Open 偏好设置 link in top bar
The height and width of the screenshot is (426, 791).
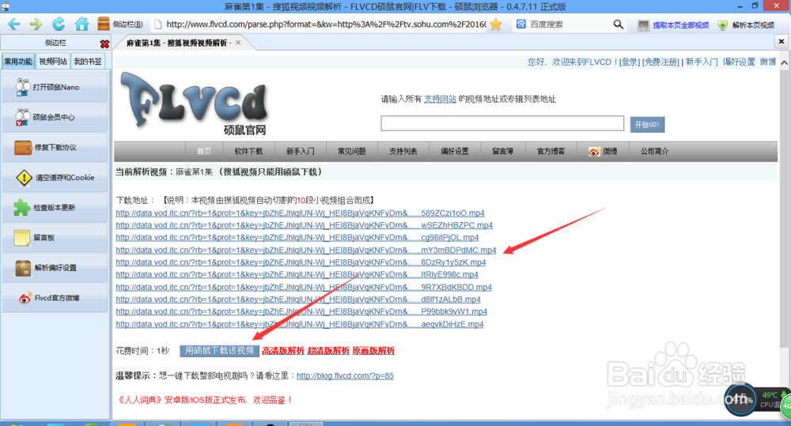(739, 62)
